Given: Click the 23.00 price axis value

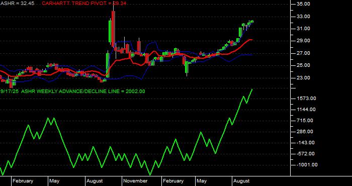Looking at the screenshot, I should 304,77.
